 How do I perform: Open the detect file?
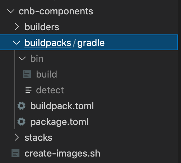tap(50, 90)
